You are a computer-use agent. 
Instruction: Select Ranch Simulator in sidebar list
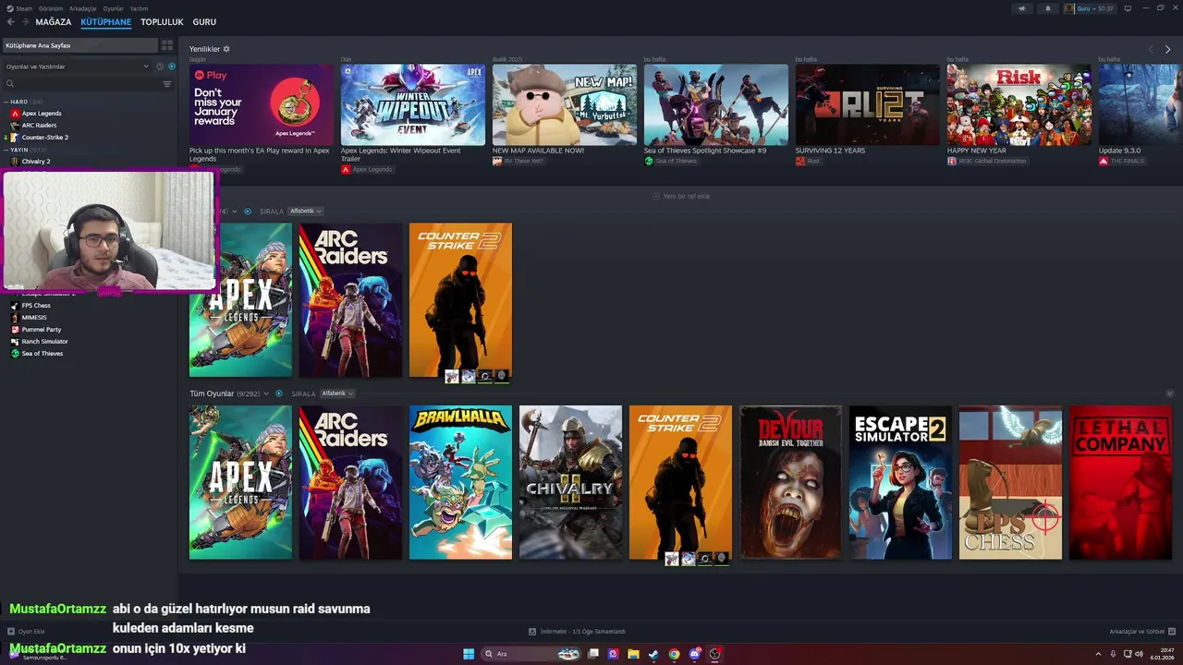pos(44,342)
